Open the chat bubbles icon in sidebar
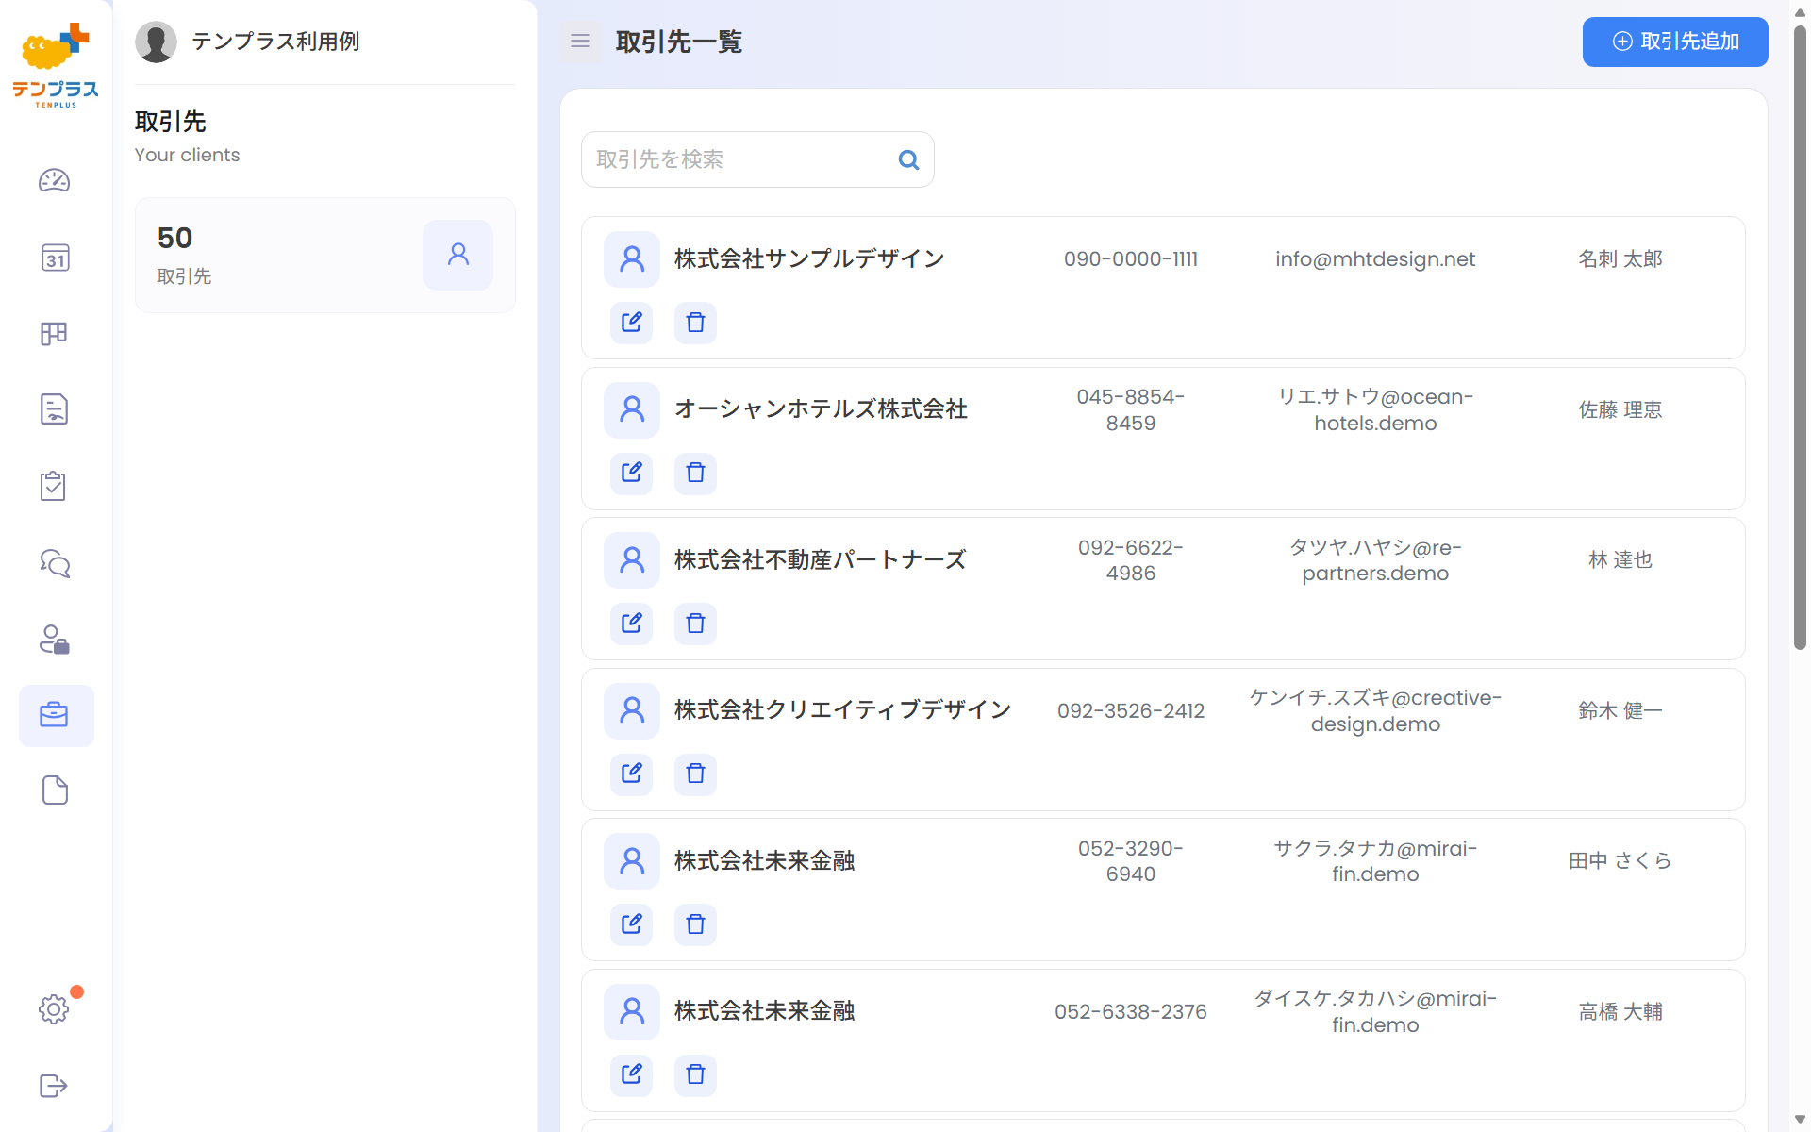The height and width of the screenshot is (1132, 1811). point(55,563)
